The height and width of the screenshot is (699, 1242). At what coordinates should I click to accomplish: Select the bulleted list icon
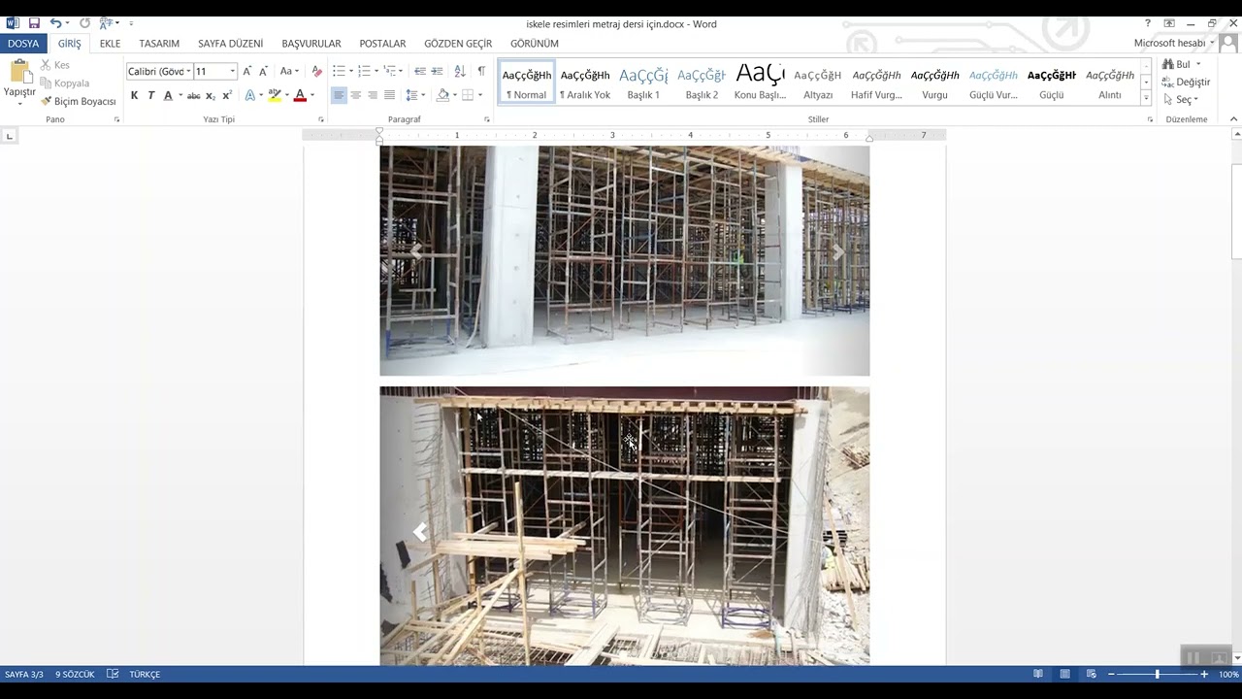point(339,71)
